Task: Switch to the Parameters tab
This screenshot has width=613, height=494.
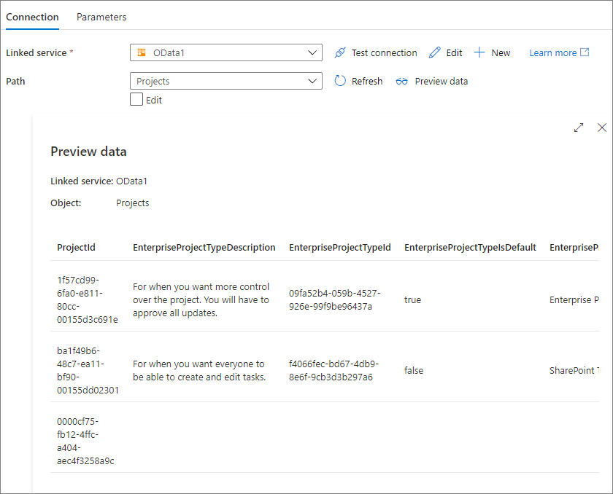Action: pos(101,17)
